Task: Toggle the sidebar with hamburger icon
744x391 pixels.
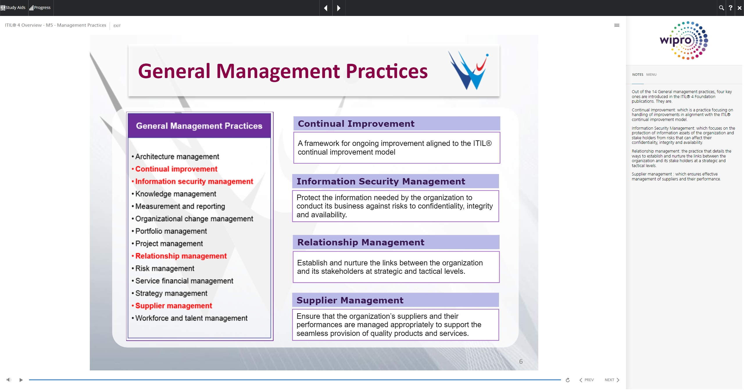Action: click(x=617, y=25)
